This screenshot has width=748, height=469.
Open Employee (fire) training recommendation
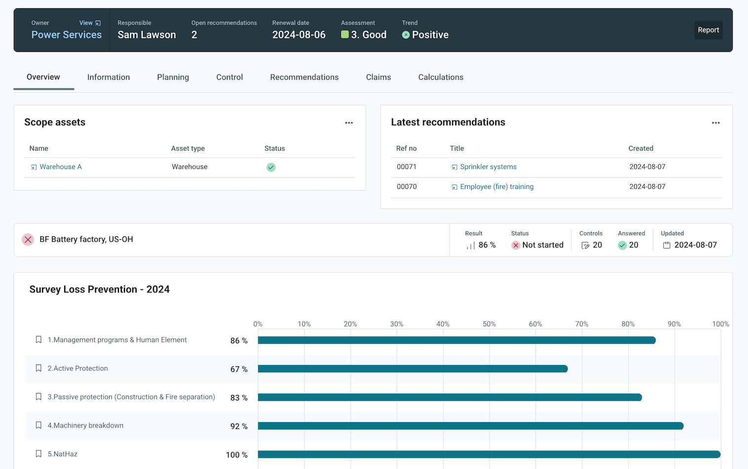click(496, 187)
